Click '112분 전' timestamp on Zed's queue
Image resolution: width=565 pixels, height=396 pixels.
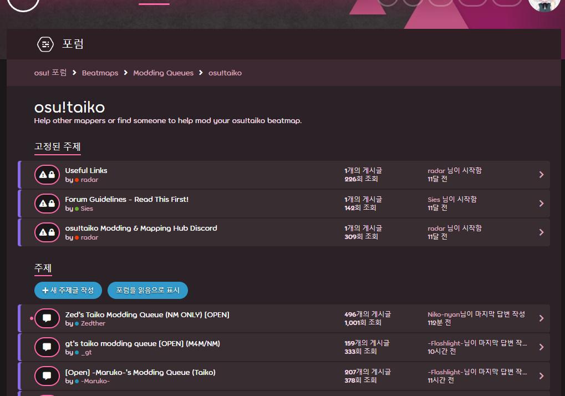439,322
